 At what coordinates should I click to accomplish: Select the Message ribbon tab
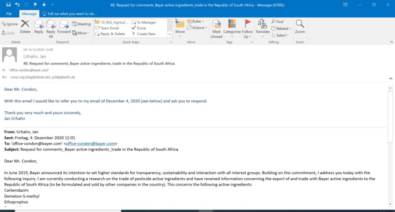click(x=29, y=14)
